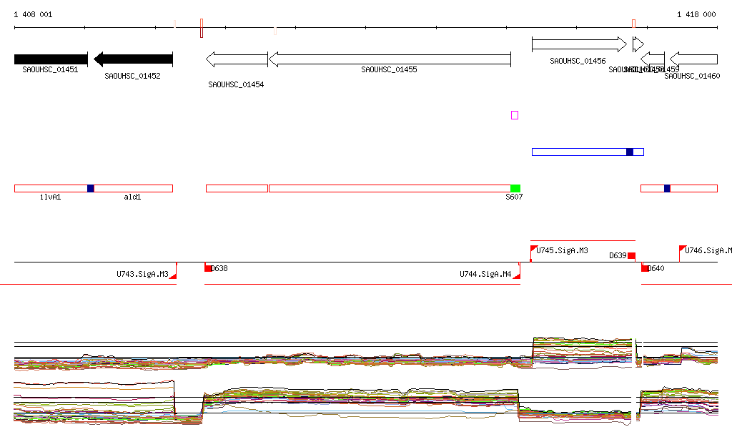Viewport: 732px width, 437px height.
Task: Click the small arrow gene after SAOUHSC_01456
Action: click(638, 44)
